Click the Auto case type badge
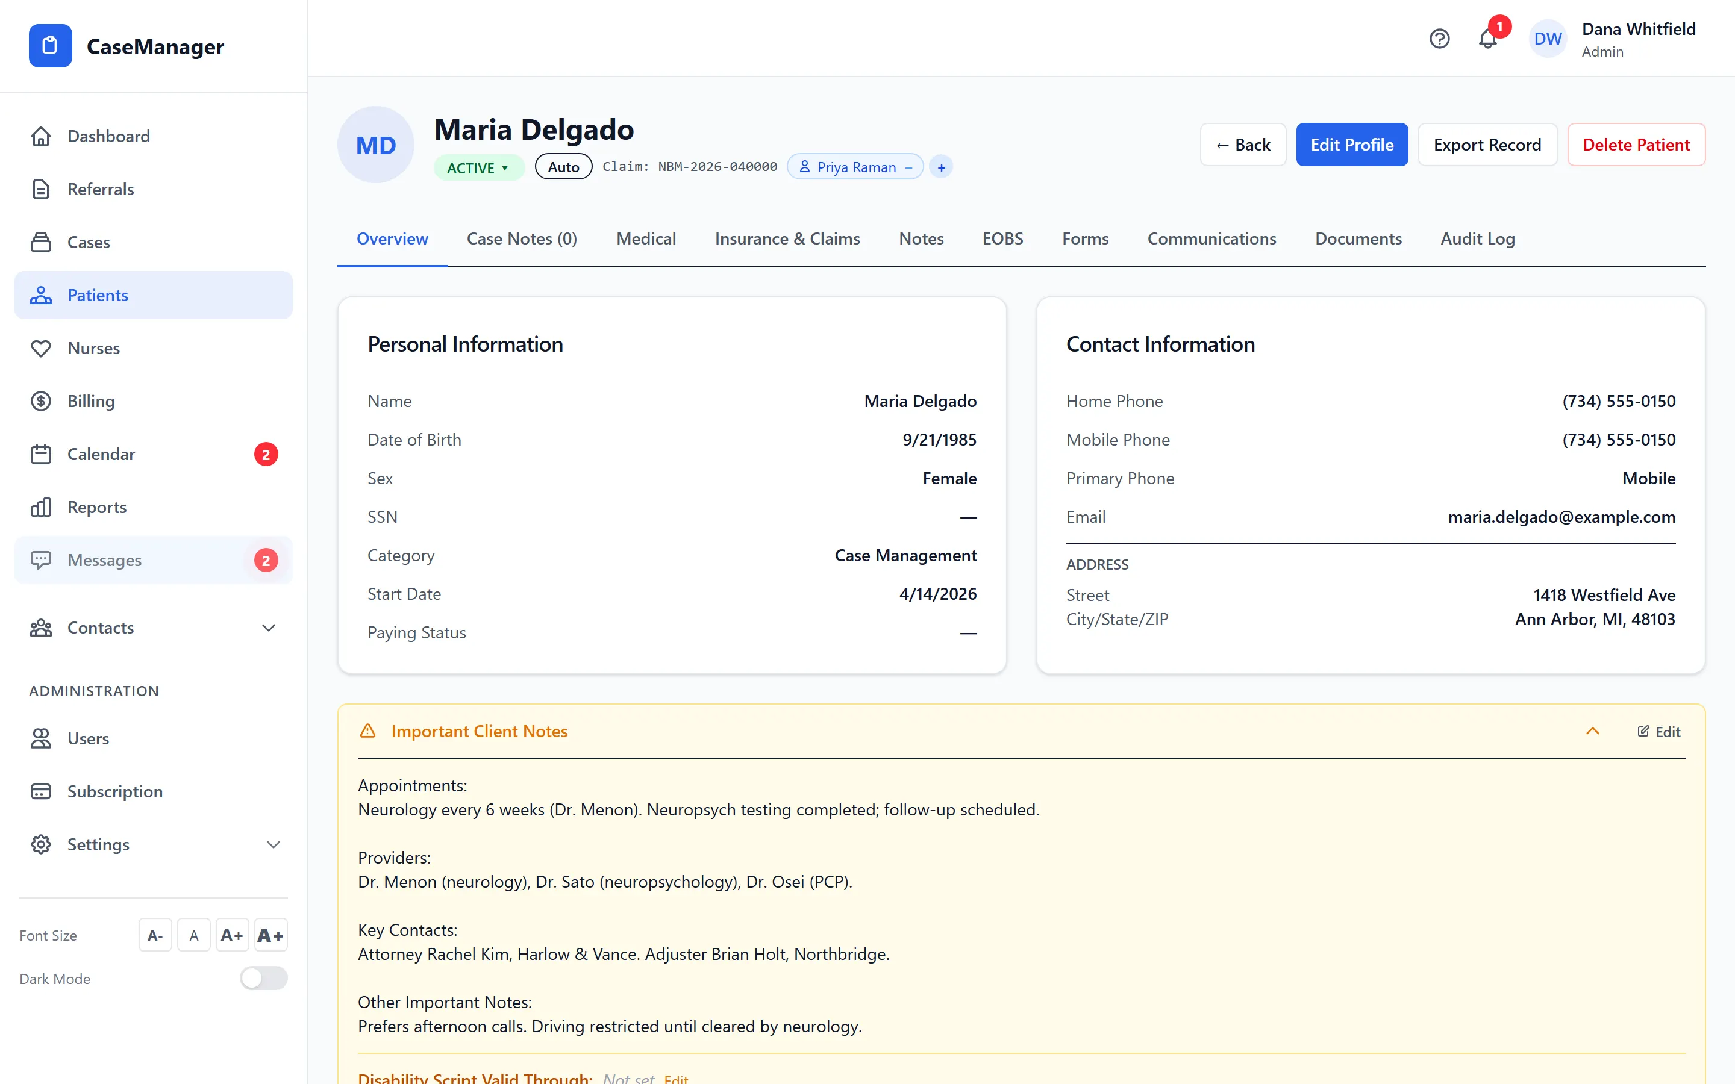 (563, 167)
